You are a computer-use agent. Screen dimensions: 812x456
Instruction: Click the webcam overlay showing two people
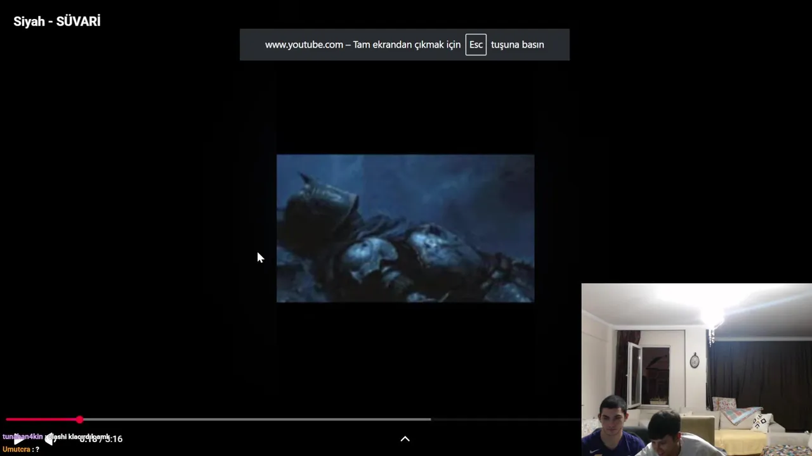[x=697, y=370]
